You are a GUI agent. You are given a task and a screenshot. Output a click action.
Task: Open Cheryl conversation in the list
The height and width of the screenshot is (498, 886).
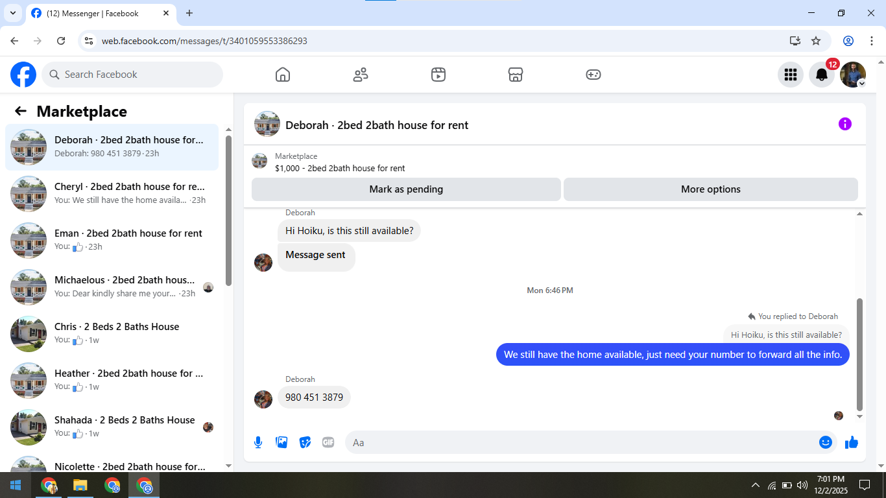[x=112, y=194]
